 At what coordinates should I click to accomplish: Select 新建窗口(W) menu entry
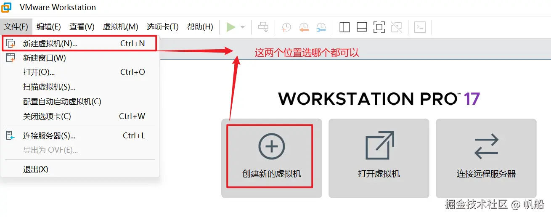(80, 58)
